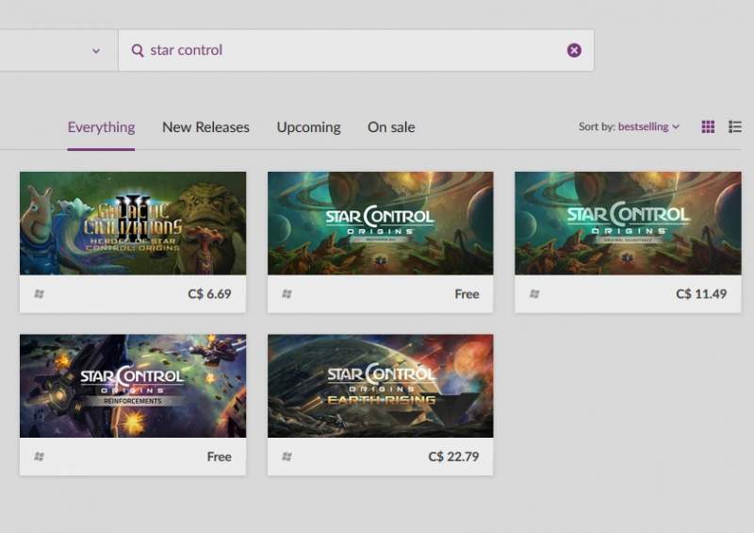Select the Everything tab
Image resolution: width=754 pixels, height=533 pixels.
pos(101,127)
